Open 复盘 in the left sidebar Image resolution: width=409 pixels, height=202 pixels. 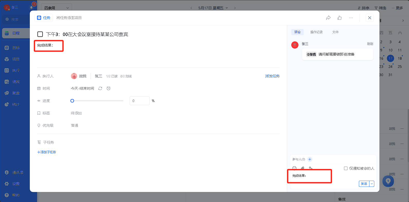click(x=16, y=93)
